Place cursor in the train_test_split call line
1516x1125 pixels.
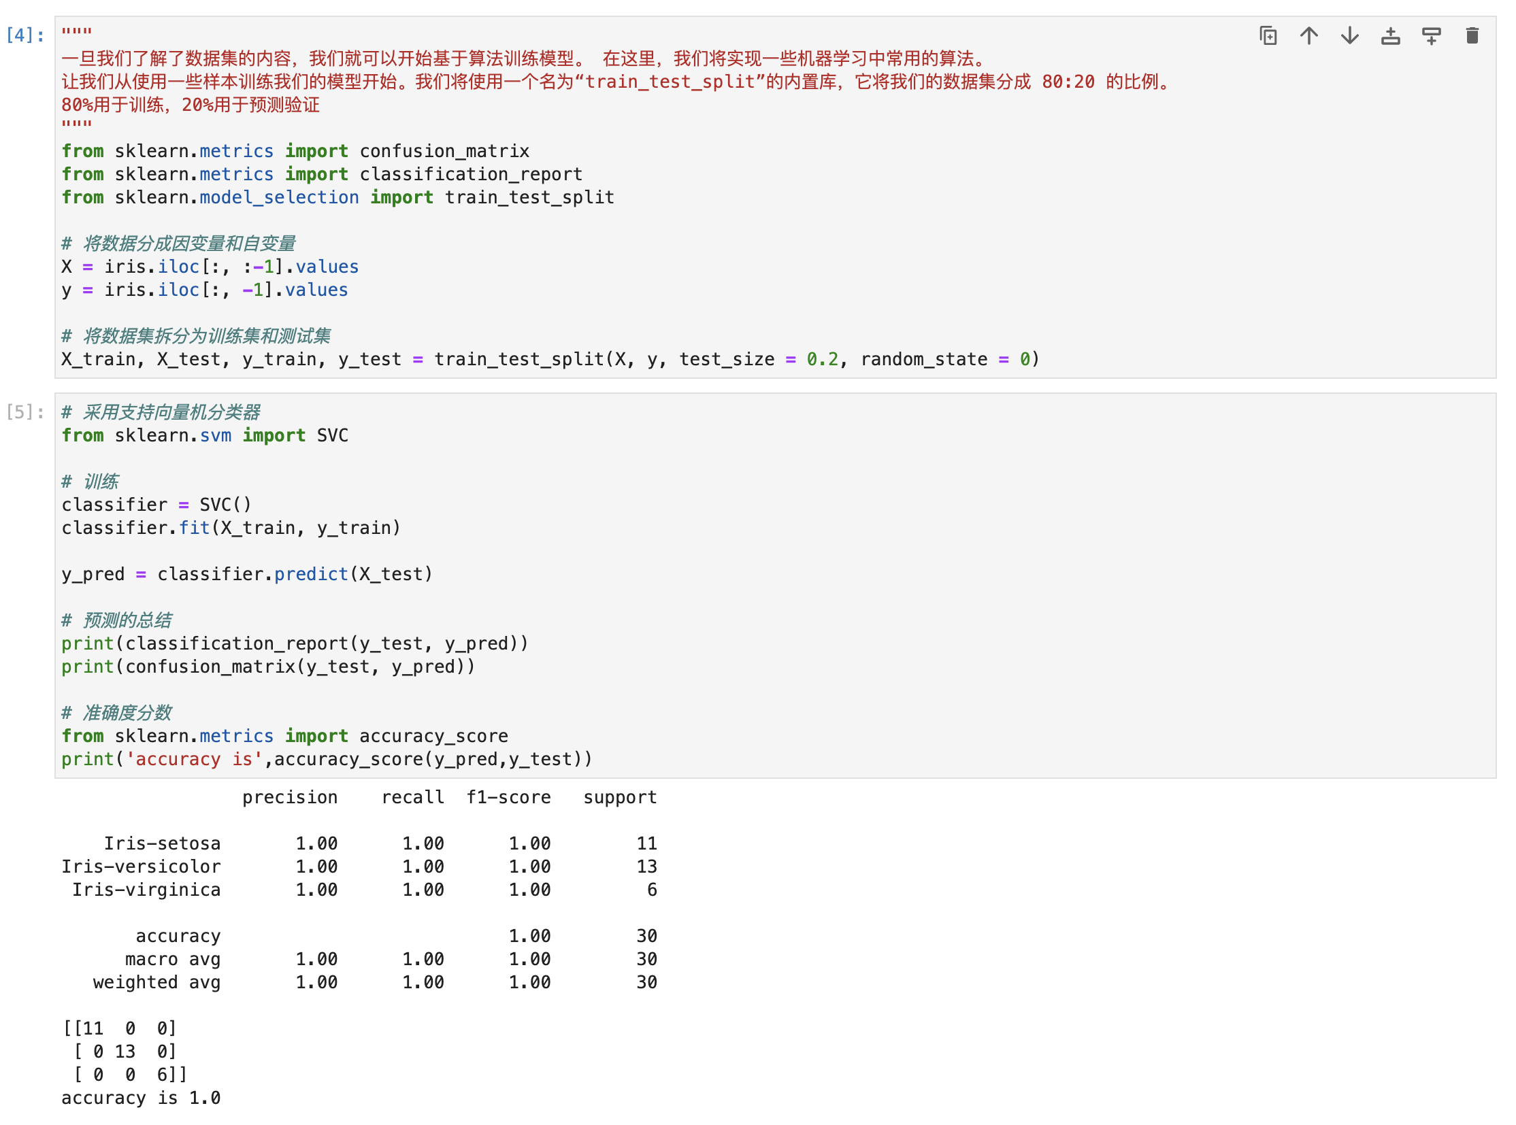[549, 360]
